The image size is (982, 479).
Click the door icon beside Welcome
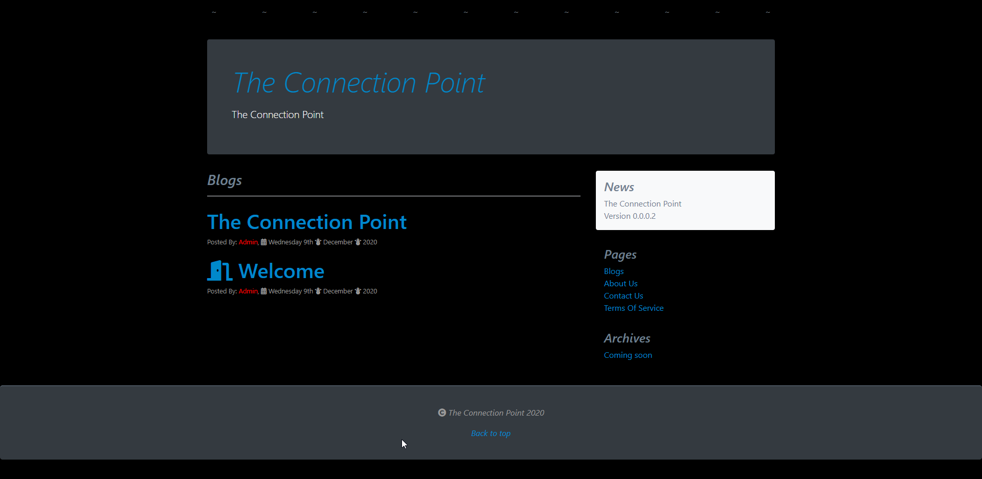pyautogui.click(x=220, y=270)
